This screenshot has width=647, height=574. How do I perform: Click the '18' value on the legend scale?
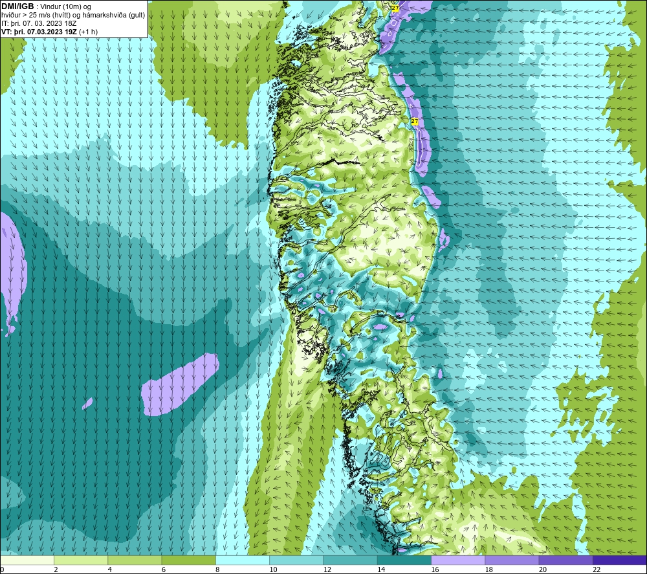488,570
